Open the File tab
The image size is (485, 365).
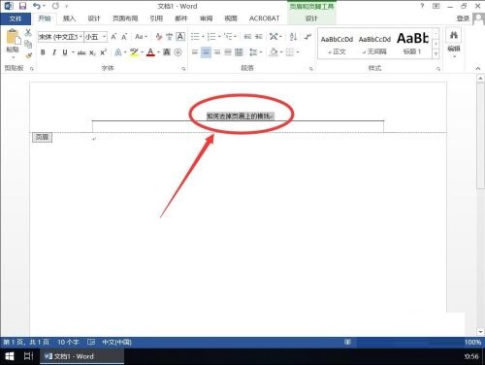pyautogui.click(x=16, y=18)
